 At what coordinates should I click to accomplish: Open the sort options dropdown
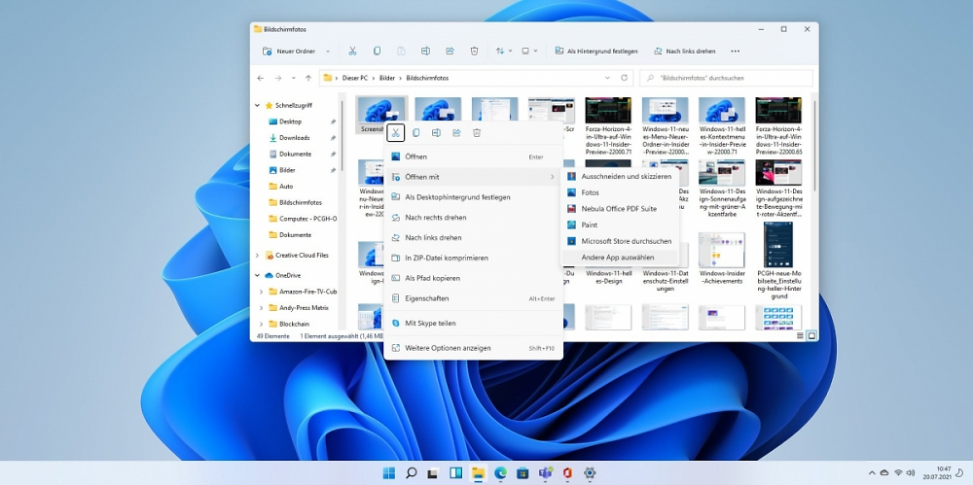click(503, 51)
